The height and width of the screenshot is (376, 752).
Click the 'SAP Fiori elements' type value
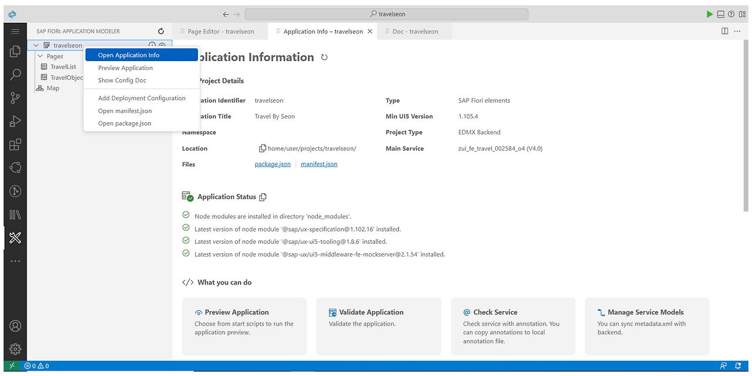(484, 100)
